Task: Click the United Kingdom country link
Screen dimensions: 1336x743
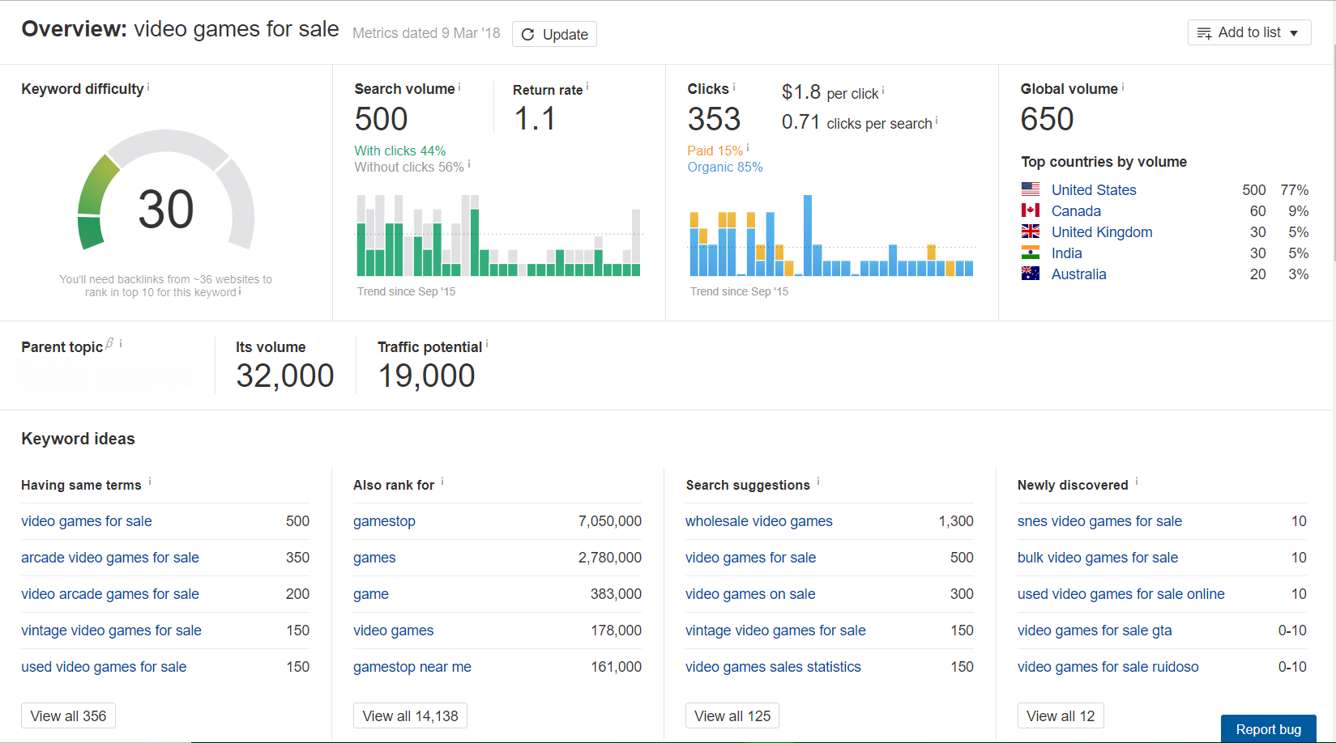Action: pyautogui.click(x=1102, y=232)
